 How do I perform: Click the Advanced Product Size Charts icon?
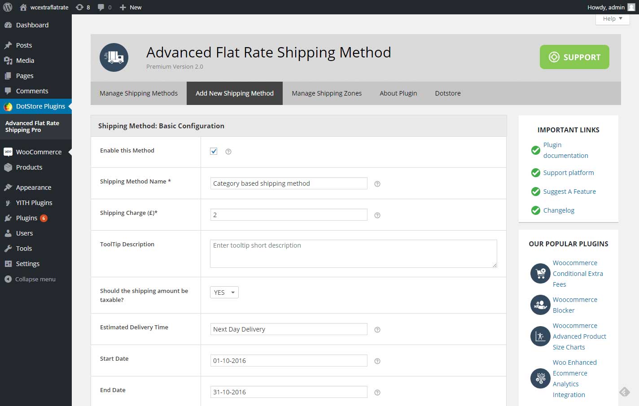point(540,336)
